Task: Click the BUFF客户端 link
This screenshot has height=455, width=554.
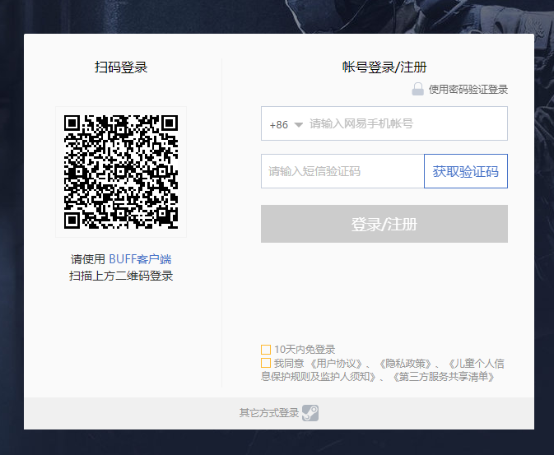Action: click(140, 259)
